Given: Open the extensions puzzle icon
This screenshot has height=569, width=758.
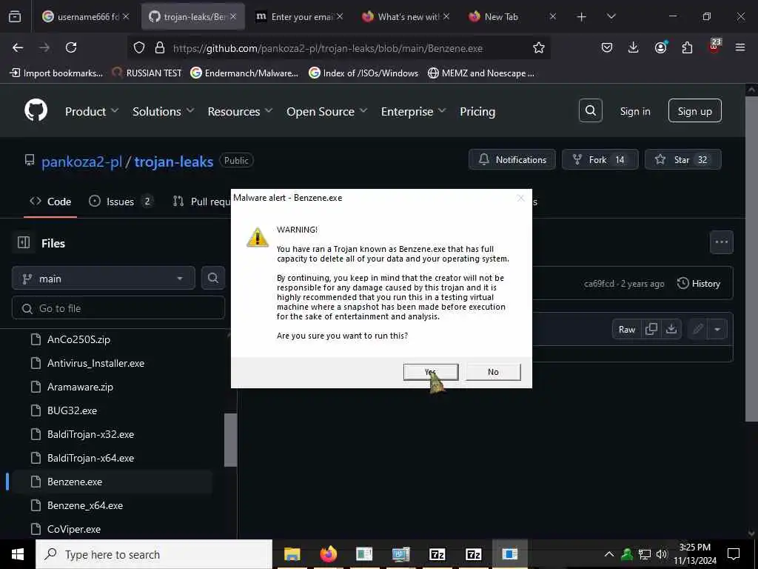Looking at the screenshot, I should (x=687, y=47).
